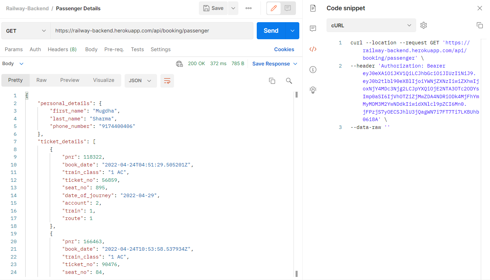The image size is (490, 280).
Task: Send the request
Action: (271, 31)
